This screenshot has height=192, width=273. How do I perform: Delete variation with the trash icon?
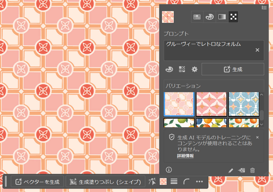pos(252,170)
